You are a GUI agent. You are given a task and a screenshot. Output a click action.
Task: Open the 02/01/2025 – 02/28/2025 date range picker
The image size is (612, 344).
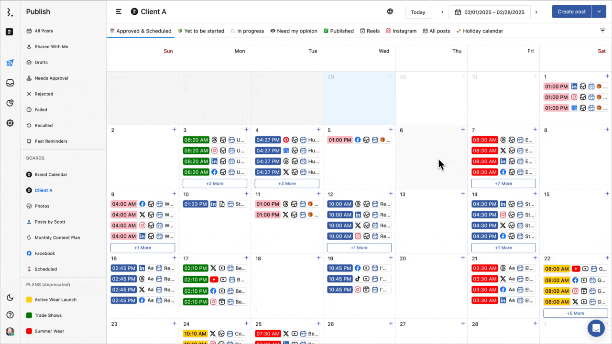pos(489,12)
